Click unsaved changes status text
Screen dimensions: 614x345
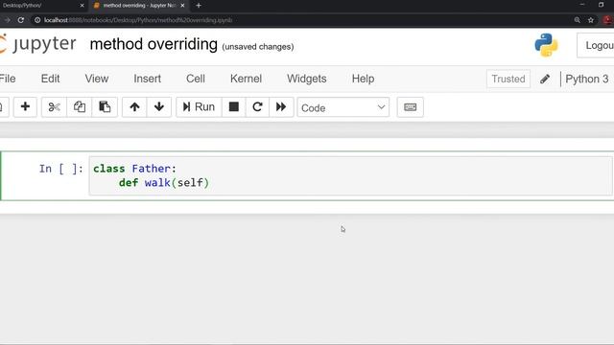(258, 47)
